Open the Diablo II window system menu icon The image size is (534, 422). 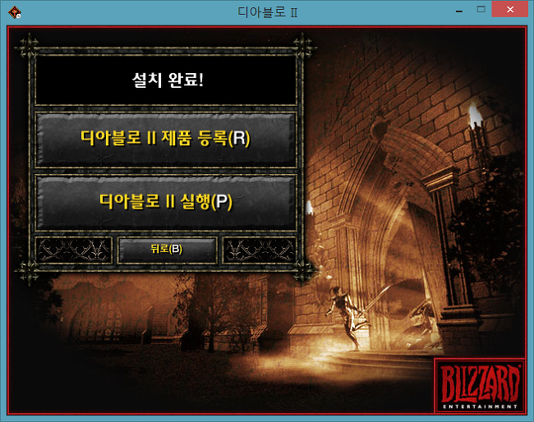[x=15, y=12]
